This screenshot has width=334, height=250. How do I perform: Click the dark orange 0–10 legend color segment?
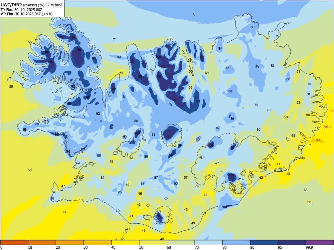click(x=14, y=243)
